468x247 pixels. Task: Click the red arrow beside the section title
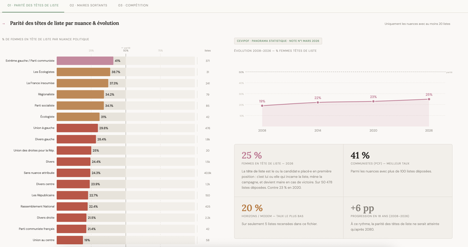coord(4,23)
